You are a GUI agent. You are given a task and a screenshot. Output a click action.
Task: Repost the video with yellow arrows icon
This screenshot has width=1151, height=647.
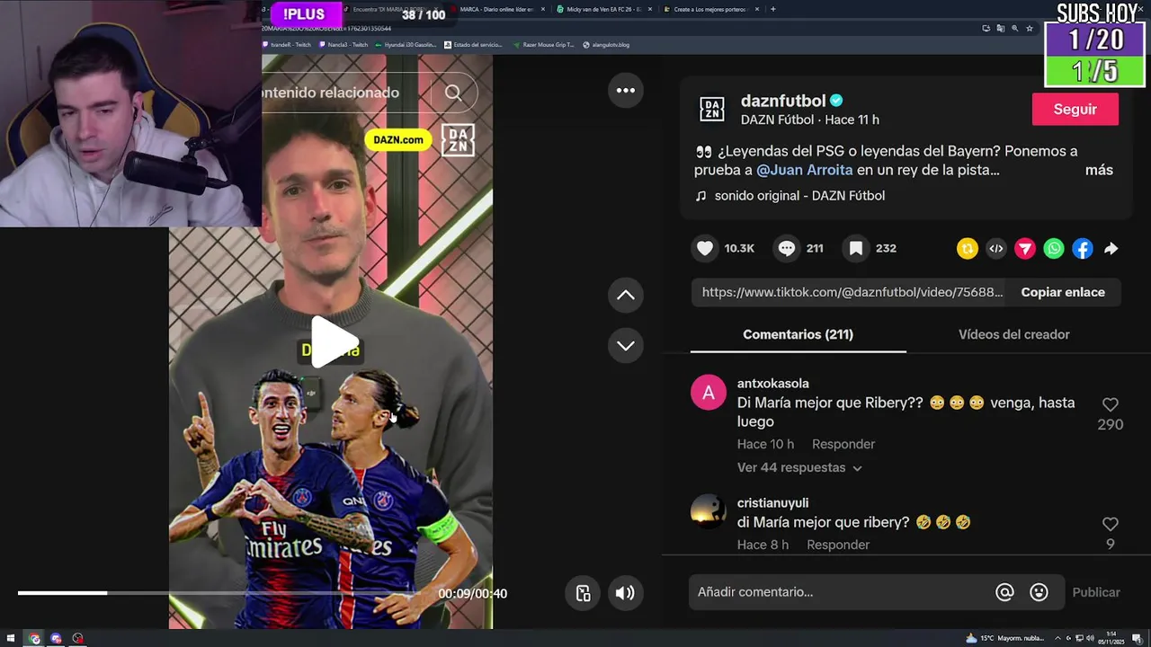click(968, 249)
